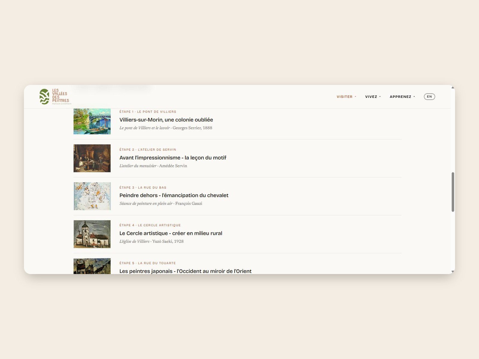Click the caption mentioning Amédée Servin
479x359 pixels.
tap(153, 166)
